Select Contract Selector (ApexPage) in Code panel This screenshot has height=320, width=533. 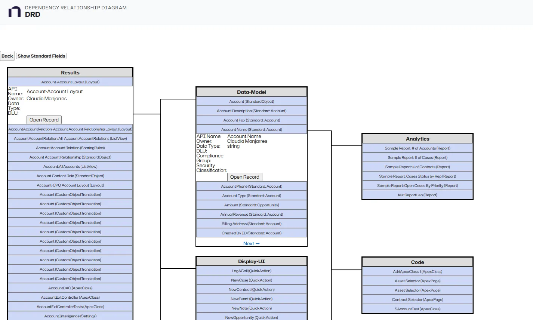(417, 299)
